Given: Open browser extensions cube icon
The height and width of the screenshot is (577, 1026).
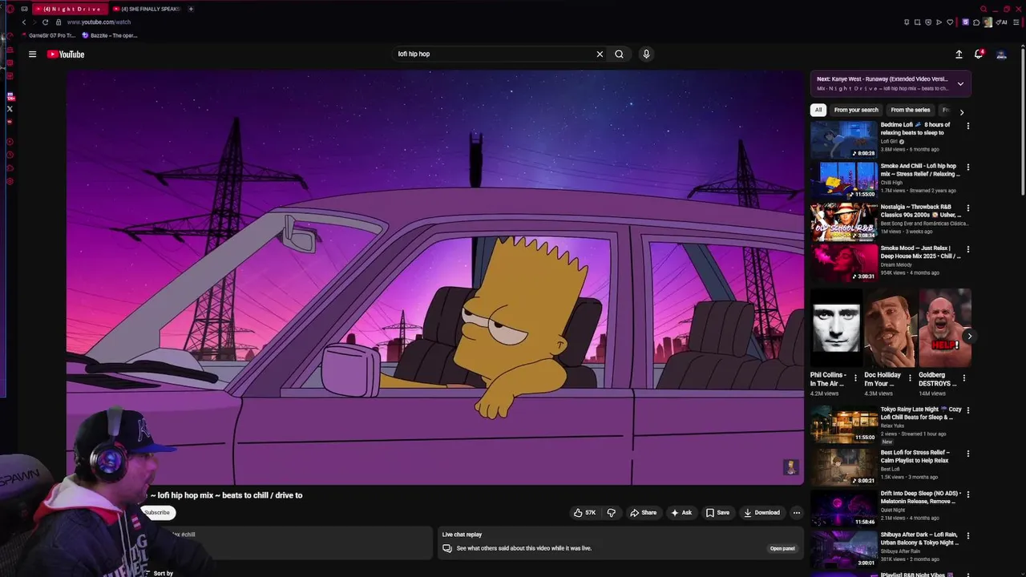Looking at the screenshot, I should [976, 22].
